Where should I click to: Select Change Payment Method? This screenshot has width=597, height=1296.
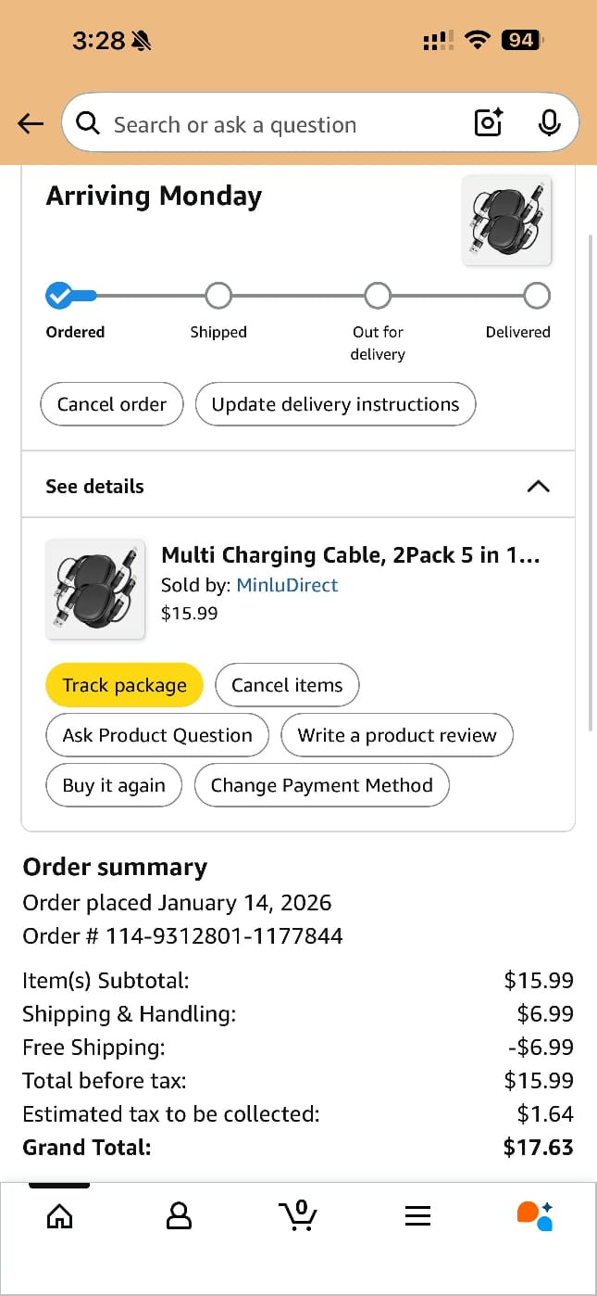coord(321,785)
